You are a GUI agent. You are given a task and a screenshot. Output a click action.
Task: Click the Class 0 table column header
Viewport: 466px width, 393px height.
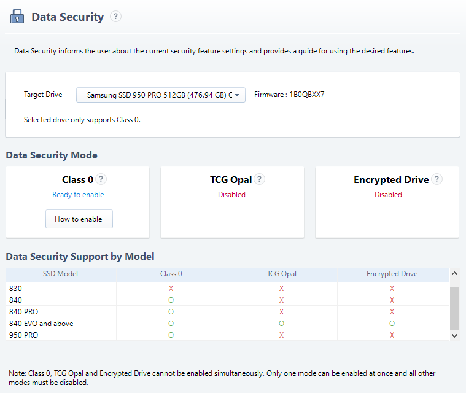pyautogui.click(x=171, y=274)
